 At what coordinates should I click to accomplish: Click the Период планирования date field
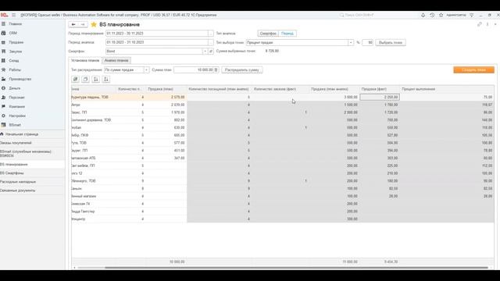[156, 34]
